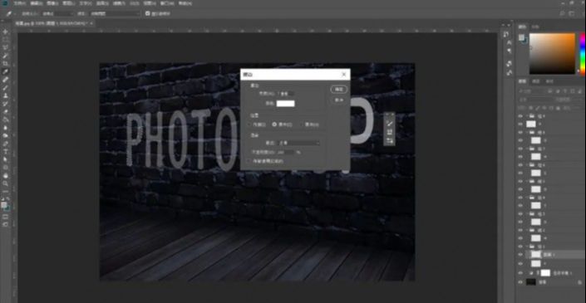
Task: Close the Stroke dialog with X
Action: click(x=344, y=75)
